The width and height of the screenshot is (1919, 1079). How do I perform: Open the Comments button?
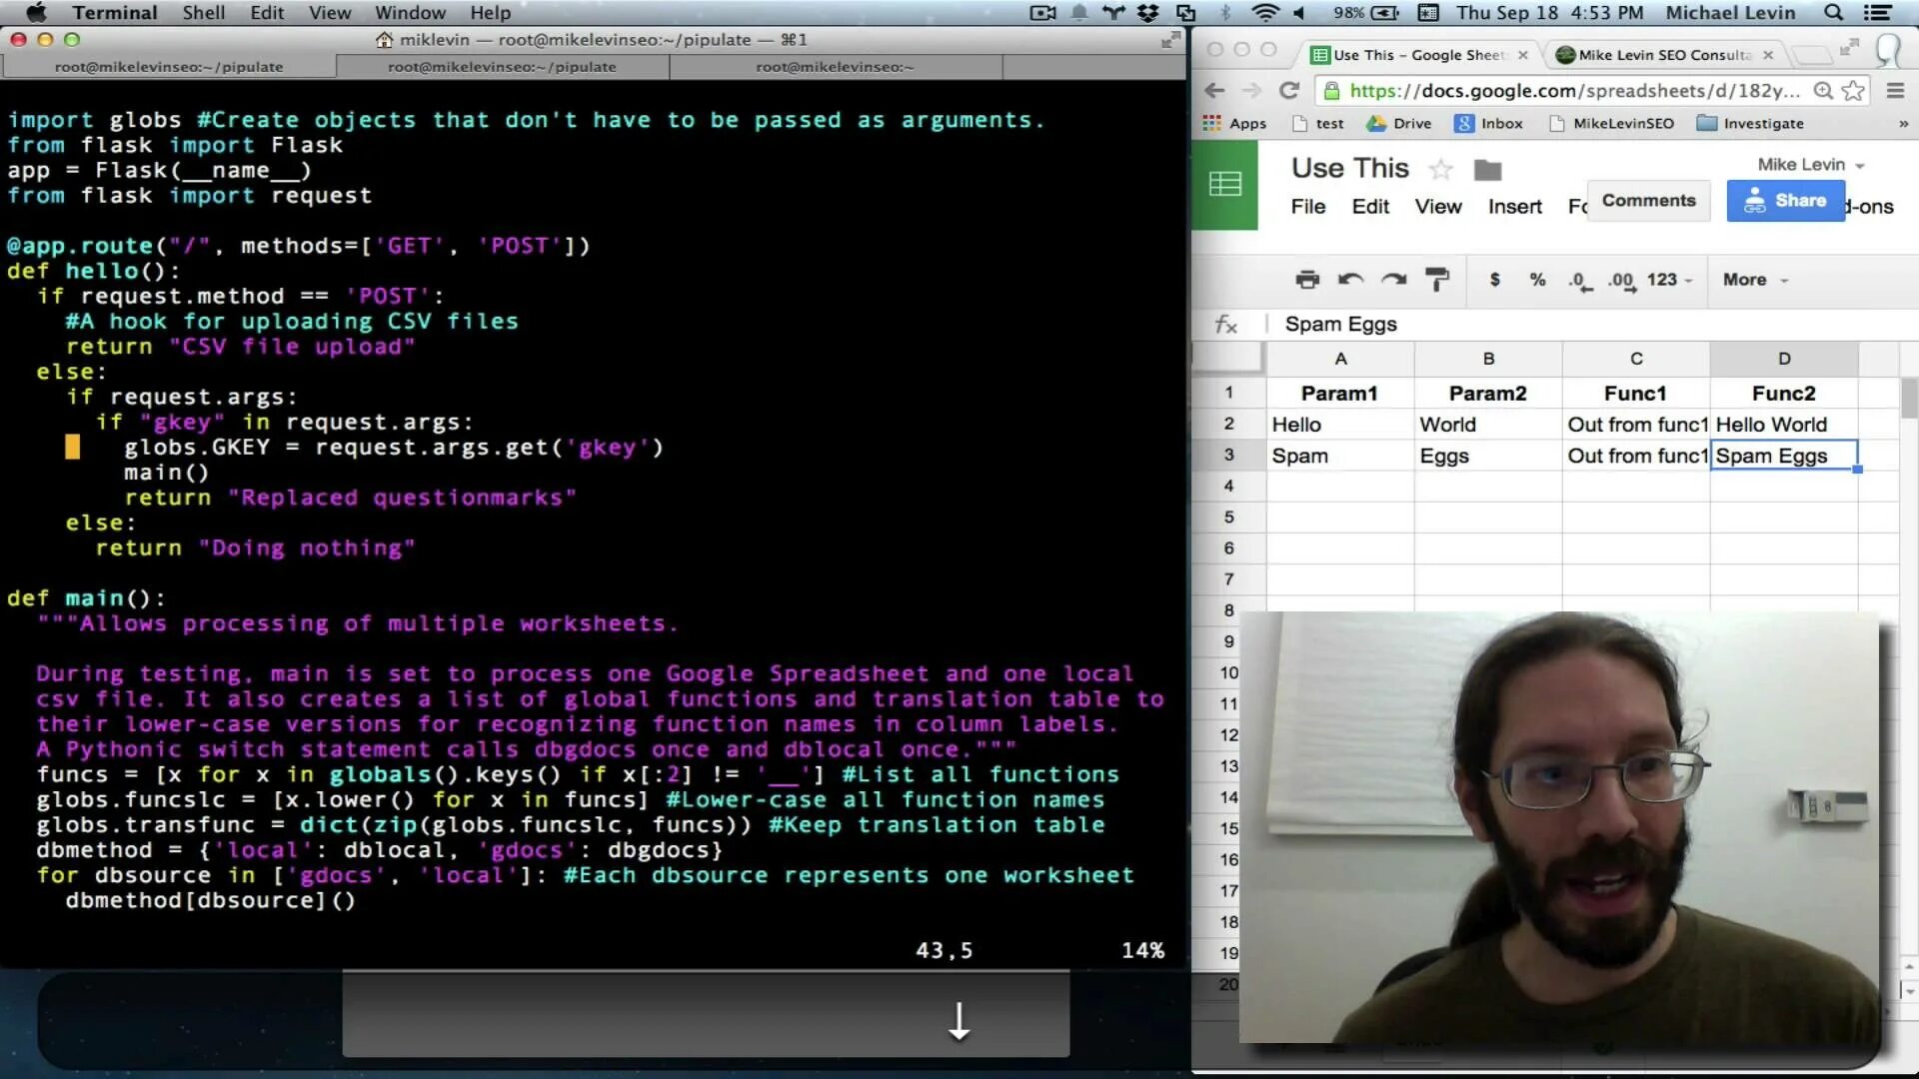pyautogui.click(x=1648, y=201)
